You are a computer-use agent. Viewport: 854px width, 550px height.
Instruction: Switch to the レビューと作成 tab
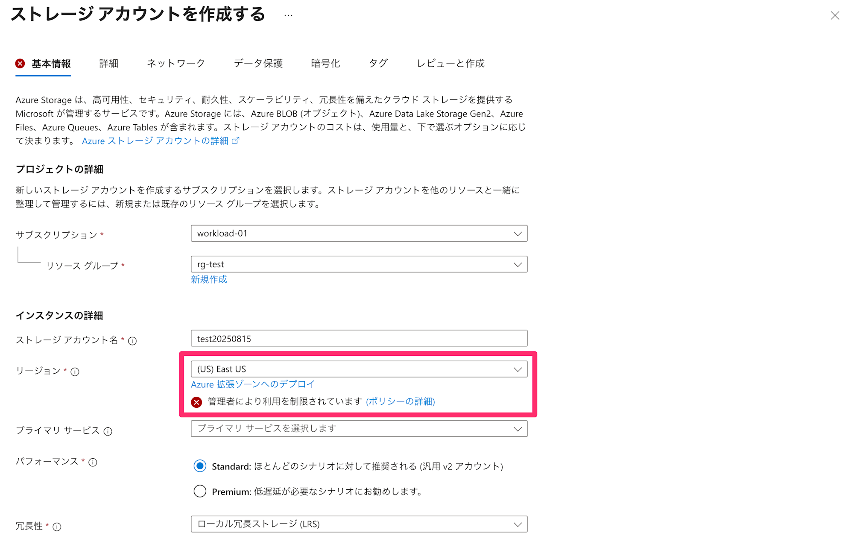[x=451, y=64]
